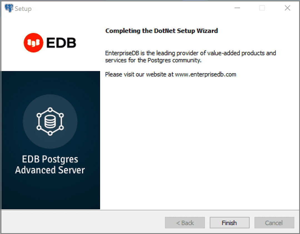Click the greyed-out Cancel button
The image size is (300, 234).
click(x=274, y=223)
